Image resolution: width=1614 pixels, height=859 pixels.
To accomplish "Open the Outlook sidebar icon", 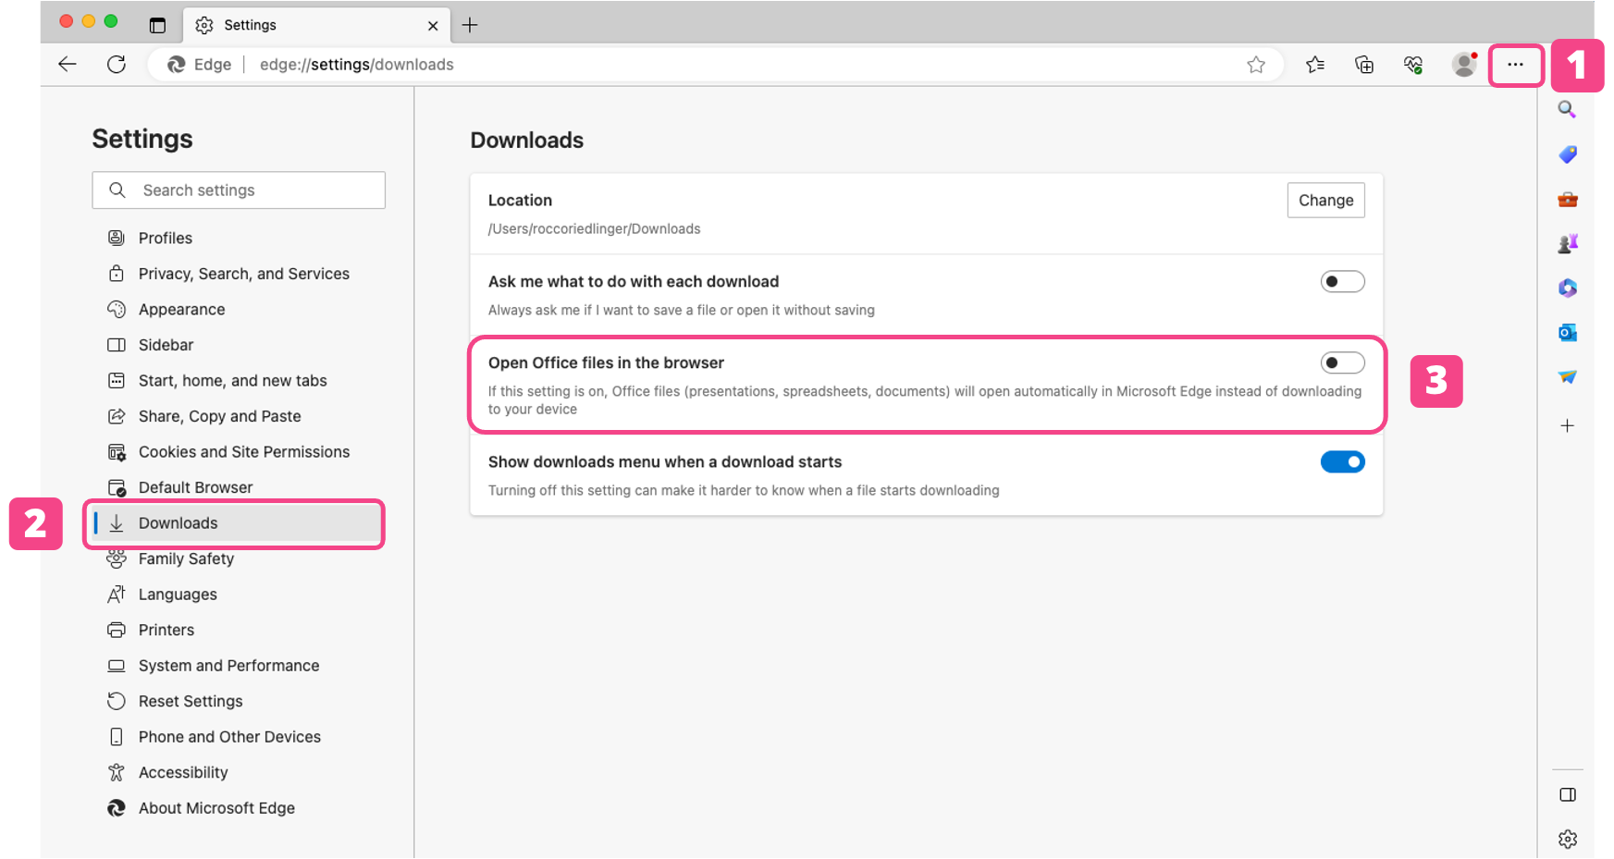I will 1567,333.
